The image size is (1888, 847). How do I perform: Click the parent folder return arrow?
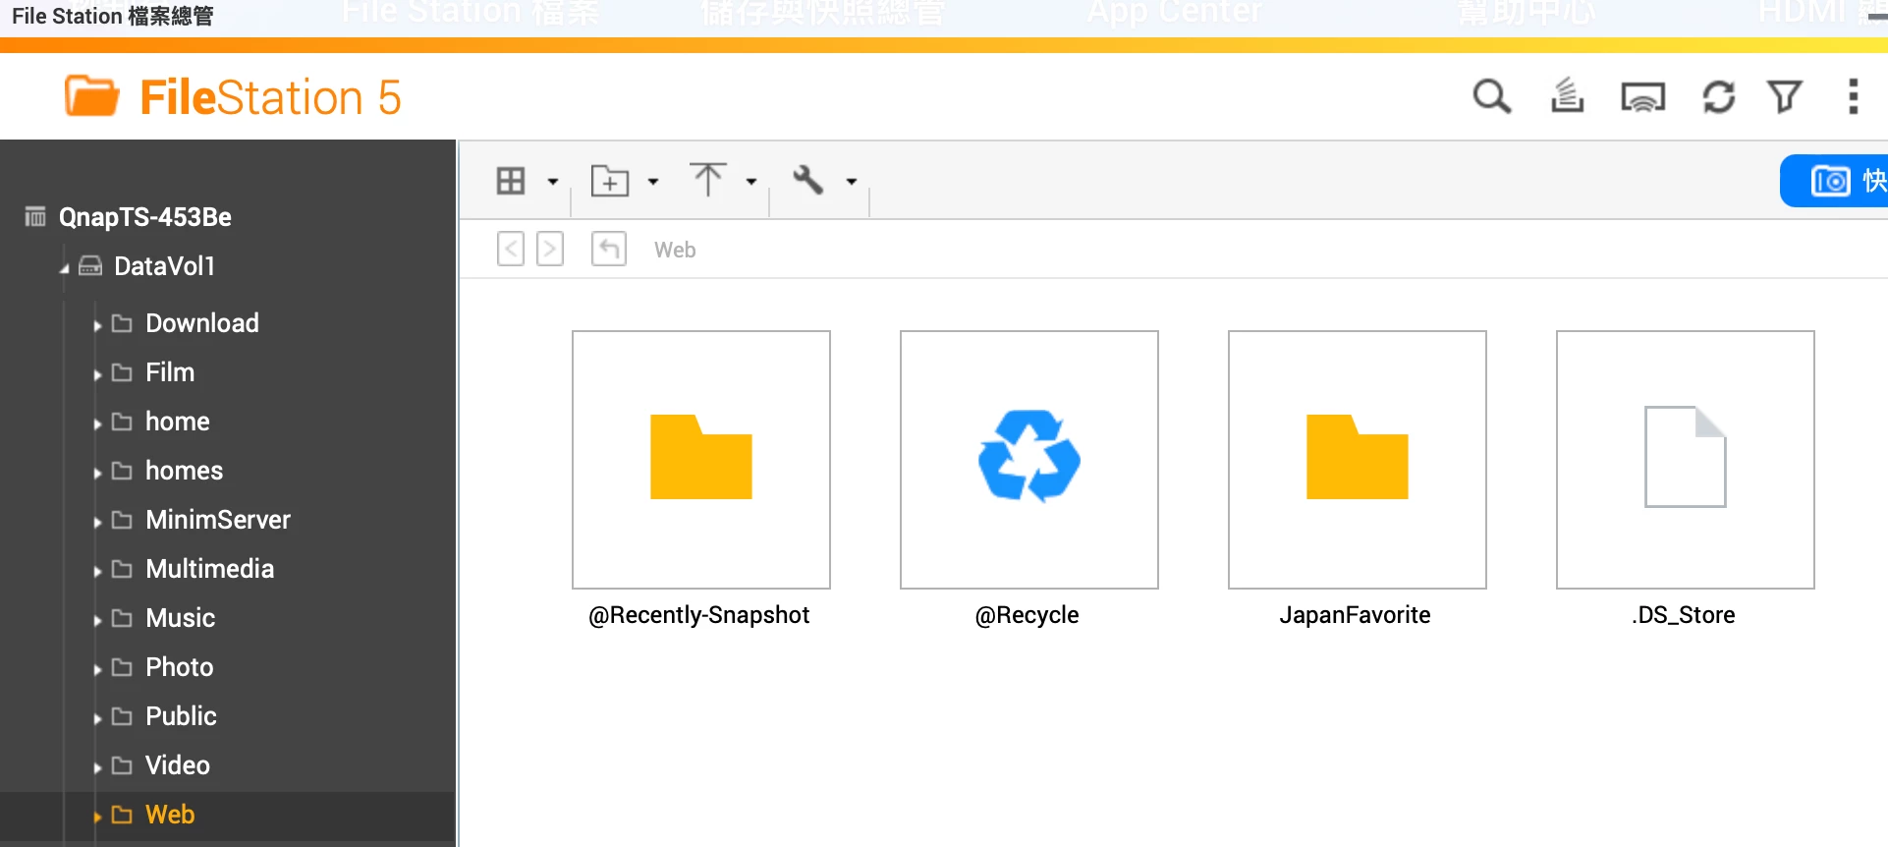click(x=609, y=249)
